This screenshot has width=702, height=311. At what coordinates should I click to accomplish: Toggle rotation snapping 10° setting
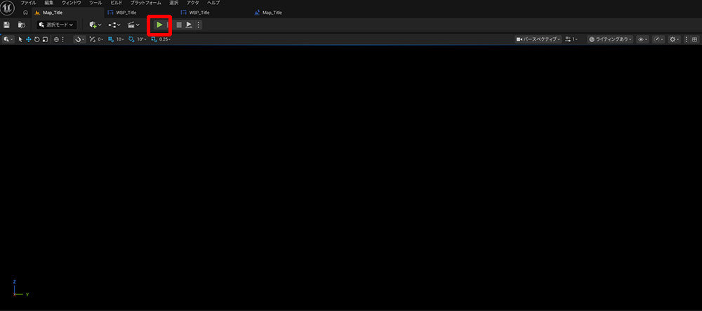click(x=138, y=39)
